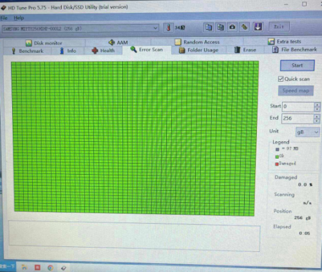
Task: Expand the Samsung drive selection dropdown
Action: coord(155,28)
